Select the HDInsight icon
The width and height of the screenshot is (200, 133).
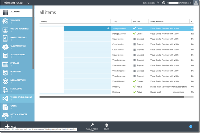click(5, 73)
